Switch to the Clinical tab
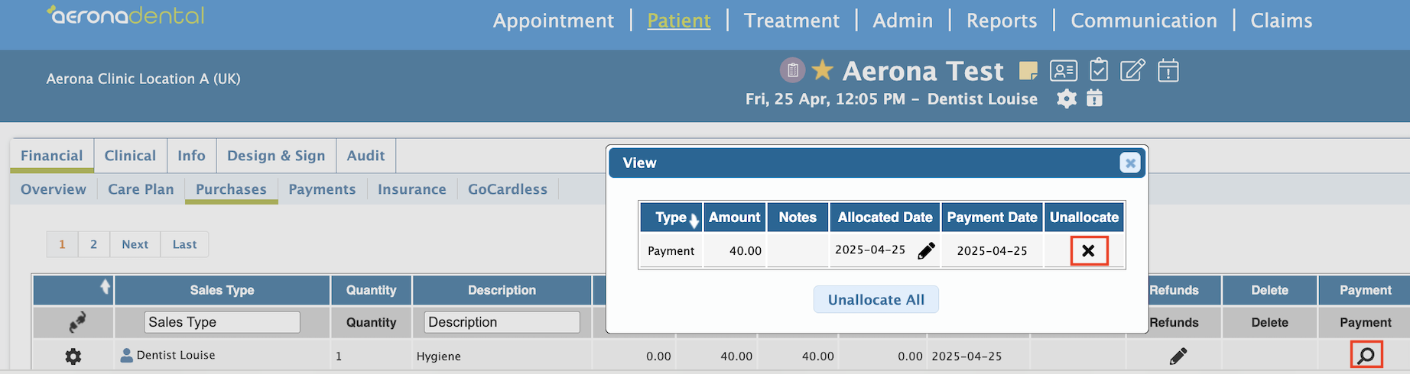The height and width of the screenshot is (374, 1410). tap(130, 156)
